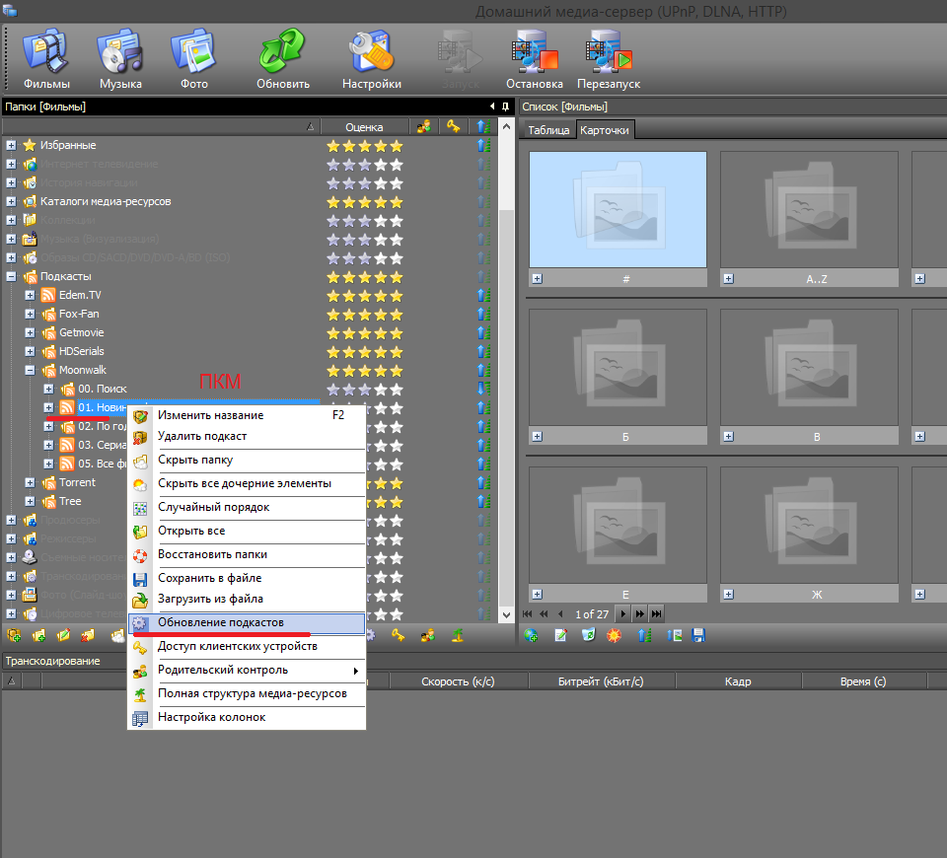Go to next page of cards
The height and width of the screenshot is (858, 947).
pyautogui.click(x=621, y=613)
